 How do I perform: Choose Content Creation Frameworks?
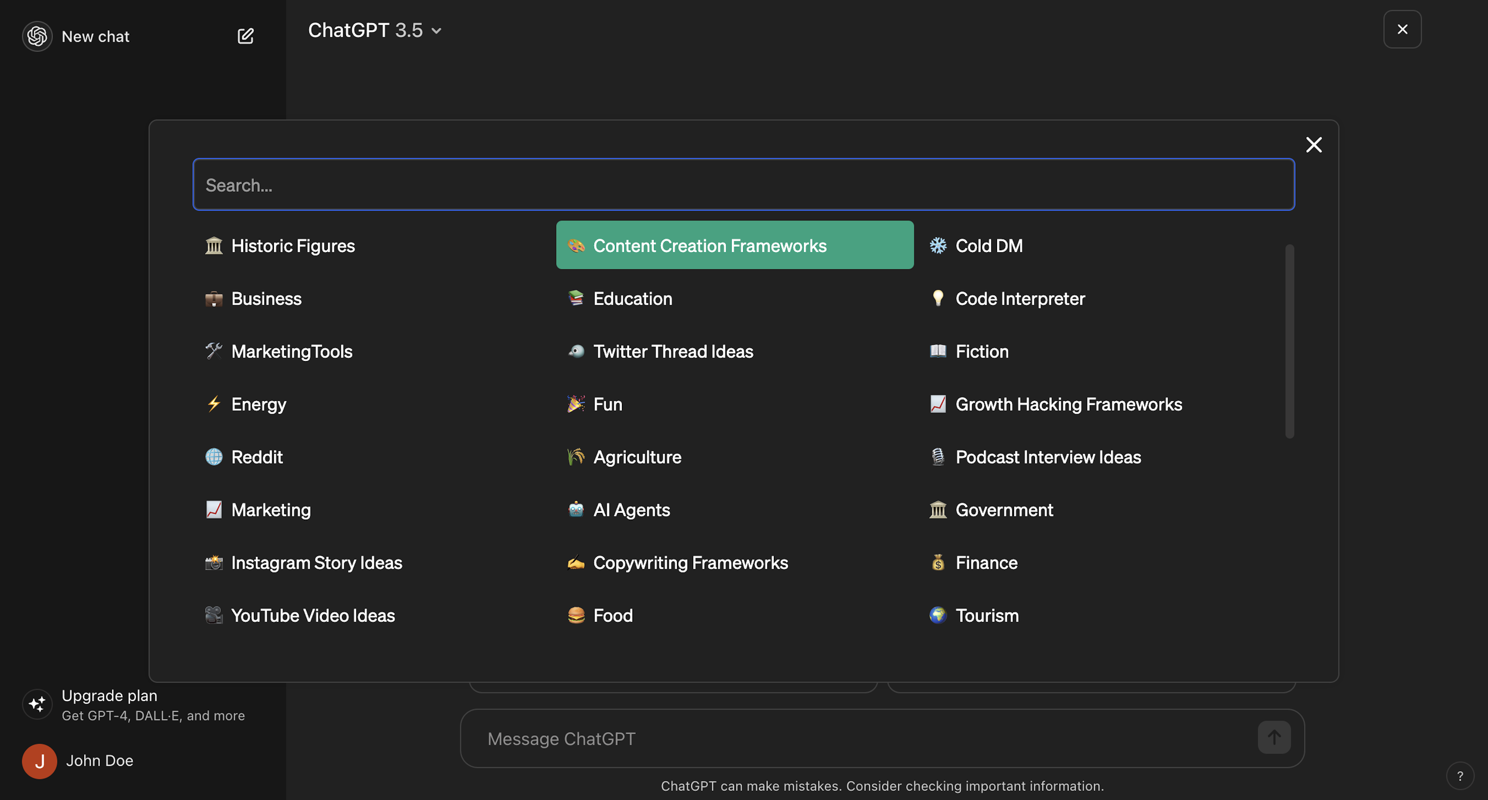(735, 246)
